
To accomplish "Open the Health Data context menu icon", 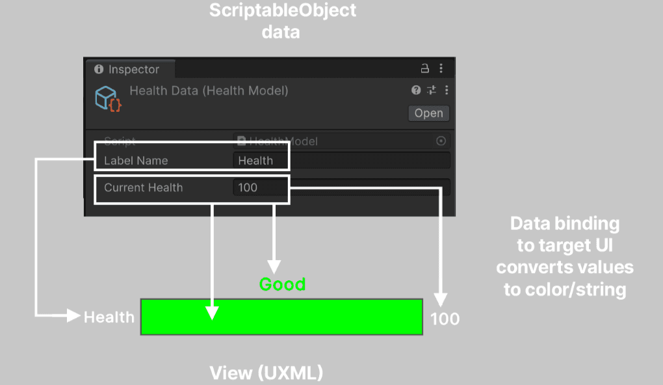I will click(447, 90).
